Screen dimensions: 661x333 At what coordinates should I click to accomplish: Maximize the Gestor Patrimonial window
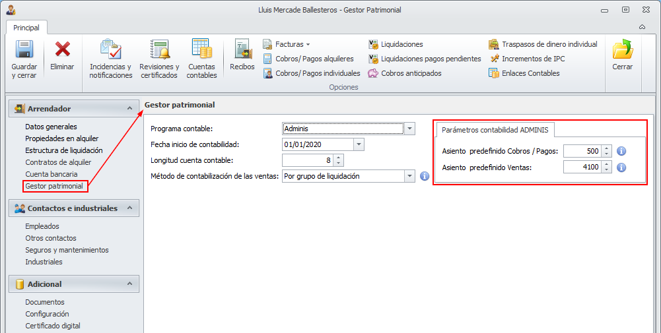click(x=625, y=10)
